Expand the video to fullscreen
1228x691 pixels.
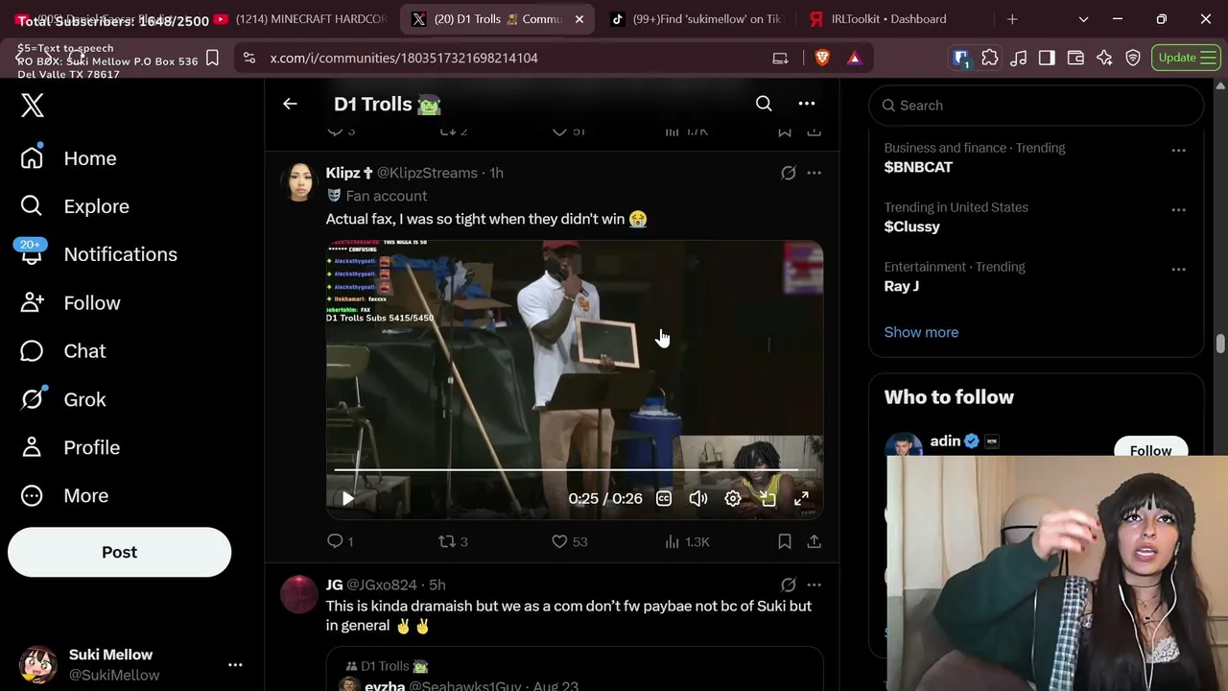(801, 498)
